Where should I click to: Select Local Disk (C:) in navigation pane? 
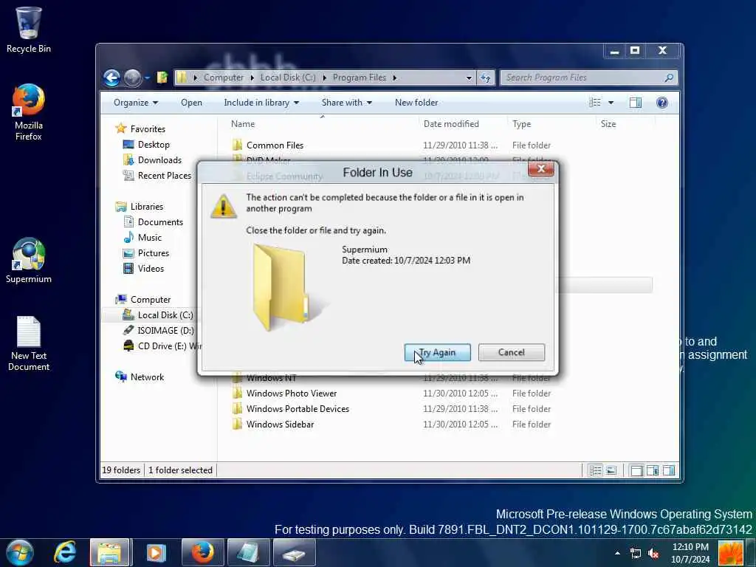(x=158, y=315)
